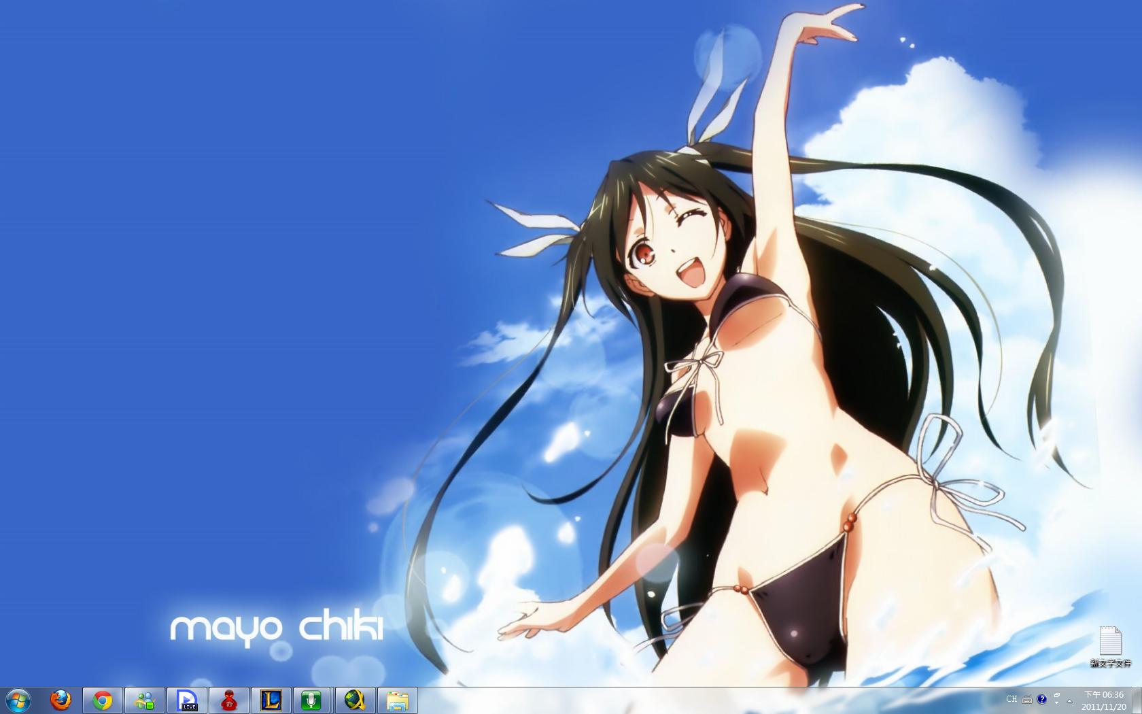Open the green microphone voice app

coord(311,700)
